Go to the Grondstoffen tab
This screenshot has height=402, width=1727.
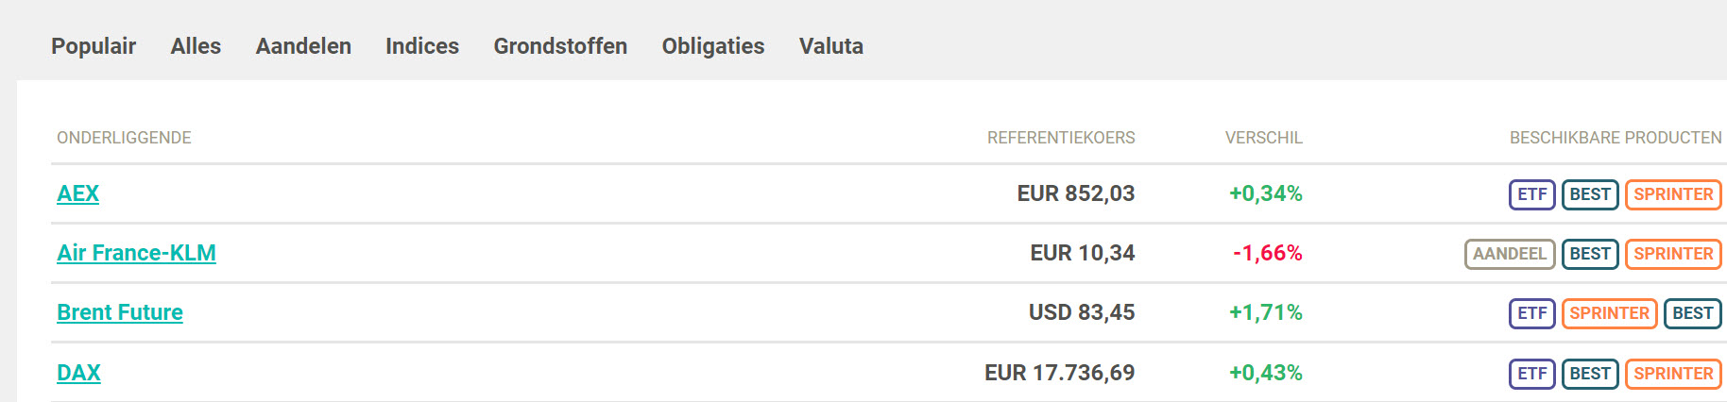click(560, 46)
